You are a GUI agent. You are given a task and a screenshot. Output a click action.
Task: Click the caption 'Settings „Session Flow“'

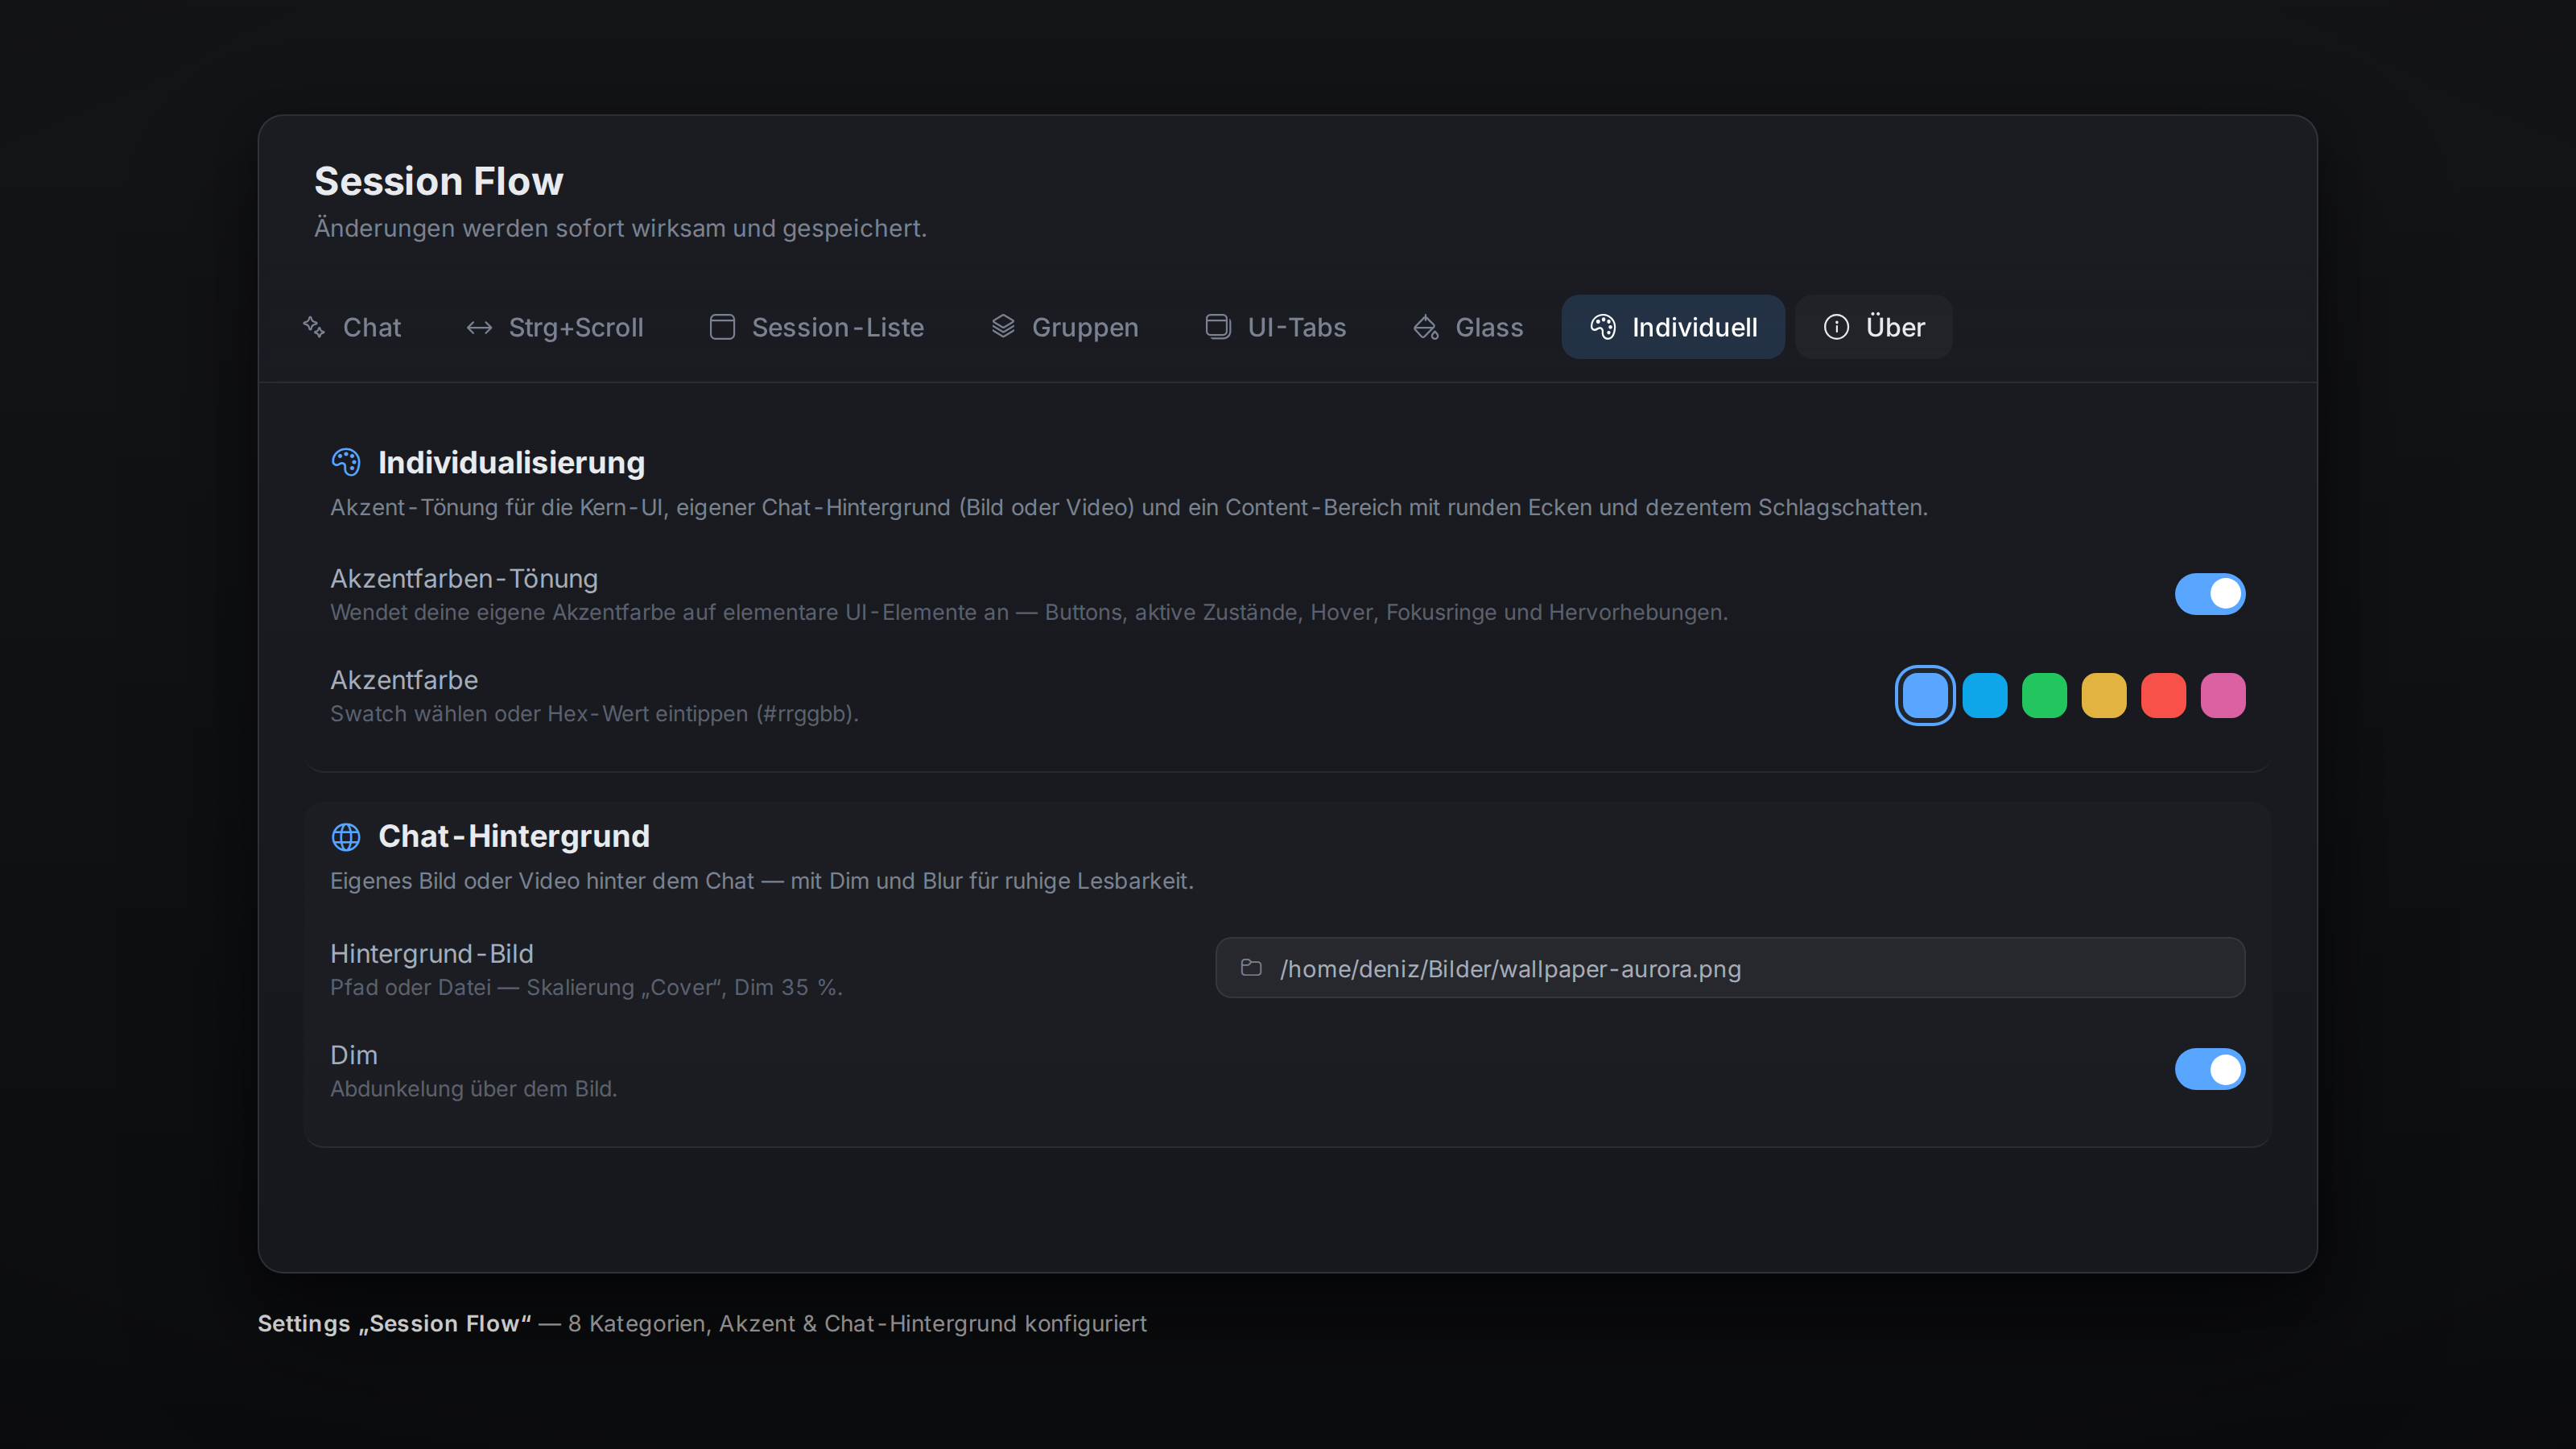[x=395, y=1323]
